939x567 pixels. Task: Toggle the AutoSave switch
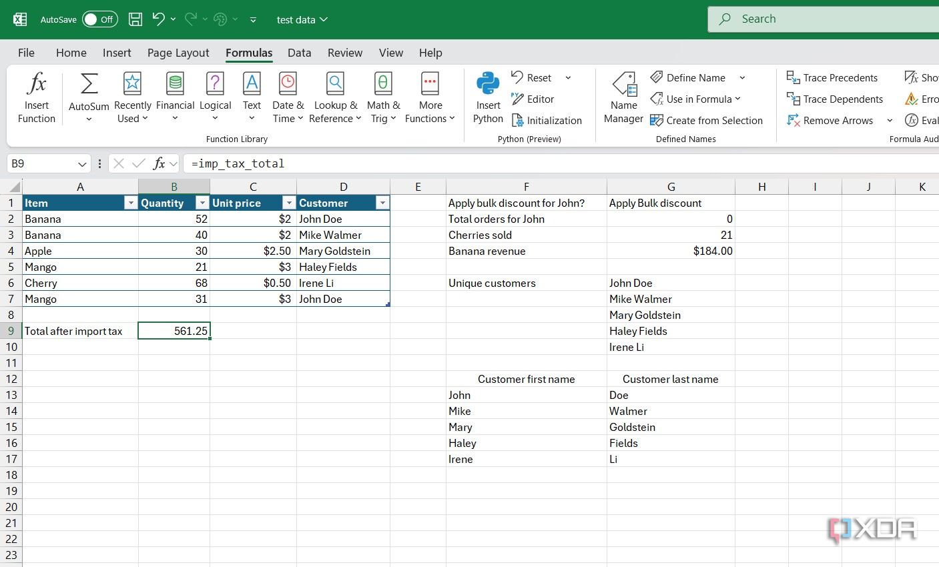[99, 19]
